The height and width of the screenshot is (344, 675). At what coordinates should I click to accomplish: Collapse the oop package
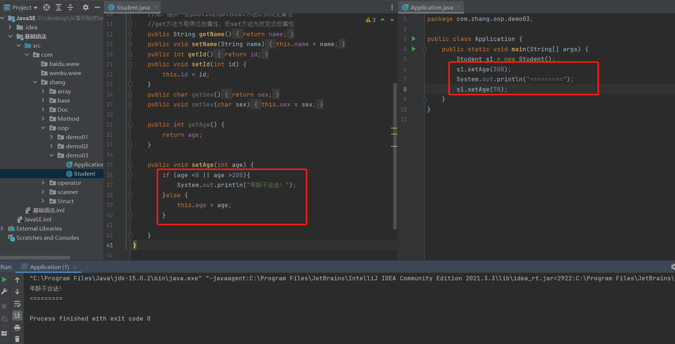coord(43,128)
